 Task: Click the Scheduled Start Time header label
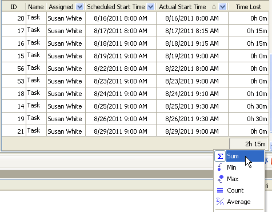point(116,7)
